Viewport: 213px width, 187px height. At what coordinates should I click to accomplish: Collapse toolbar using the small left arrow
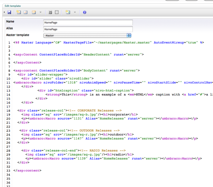coord(4,12)
